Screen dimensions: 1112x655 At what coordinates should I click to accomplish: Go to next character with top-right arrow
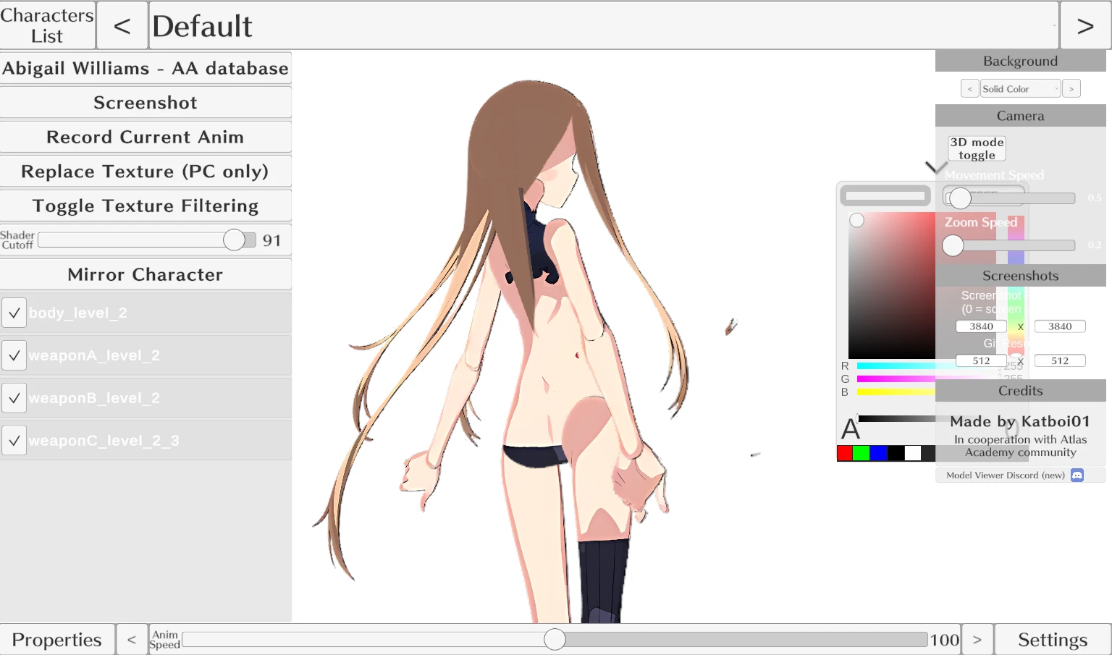(1084, 26)
